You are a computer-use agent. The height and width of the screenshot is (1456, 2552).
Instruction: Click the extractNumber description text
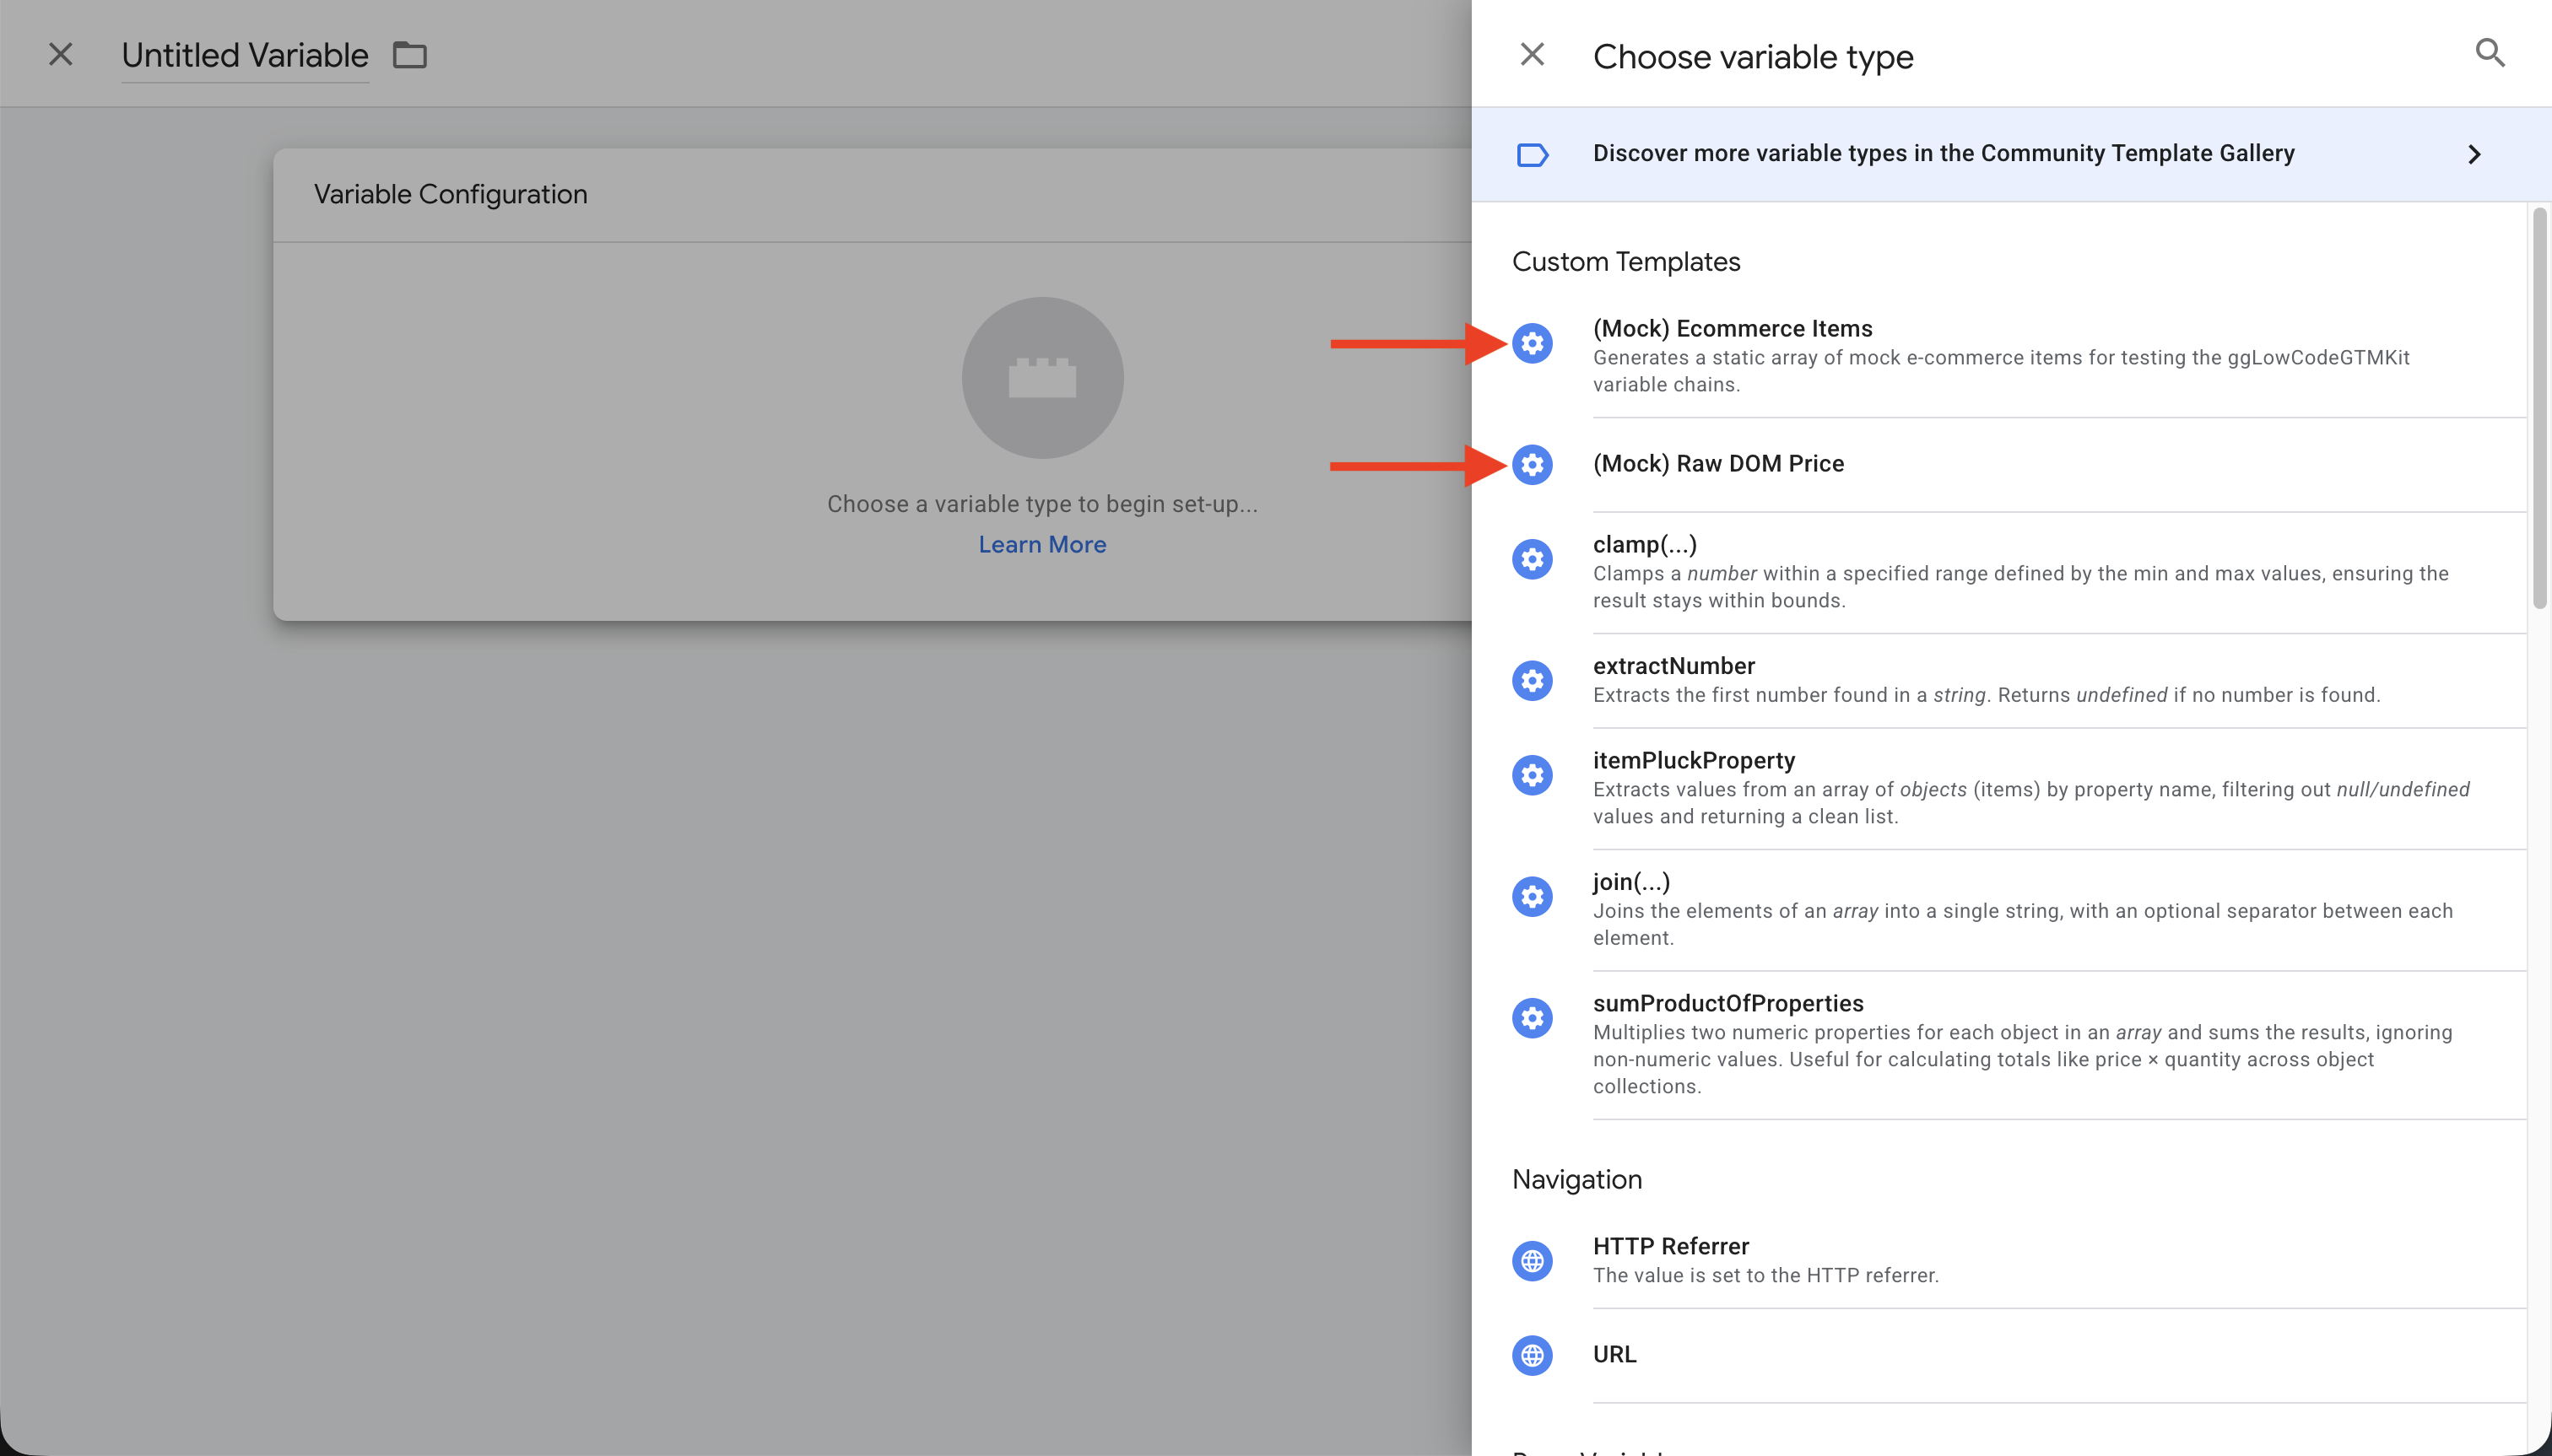[1987, 695]
